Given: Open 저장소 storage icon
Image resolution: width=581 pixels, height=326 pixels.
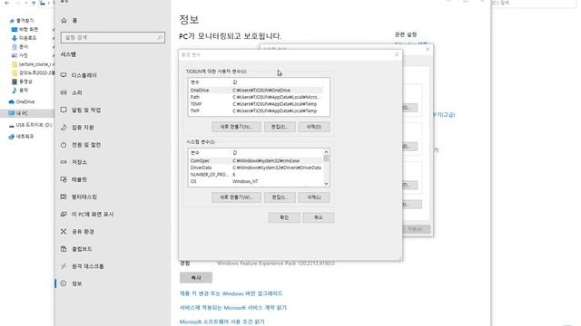Looking at the screenshot, I should 64,162.
